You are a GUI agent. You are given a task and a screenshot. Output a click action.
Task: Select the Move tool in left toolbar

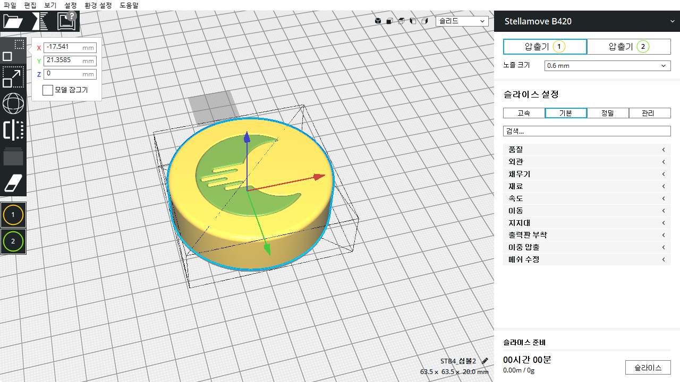[x=13, y=50]
